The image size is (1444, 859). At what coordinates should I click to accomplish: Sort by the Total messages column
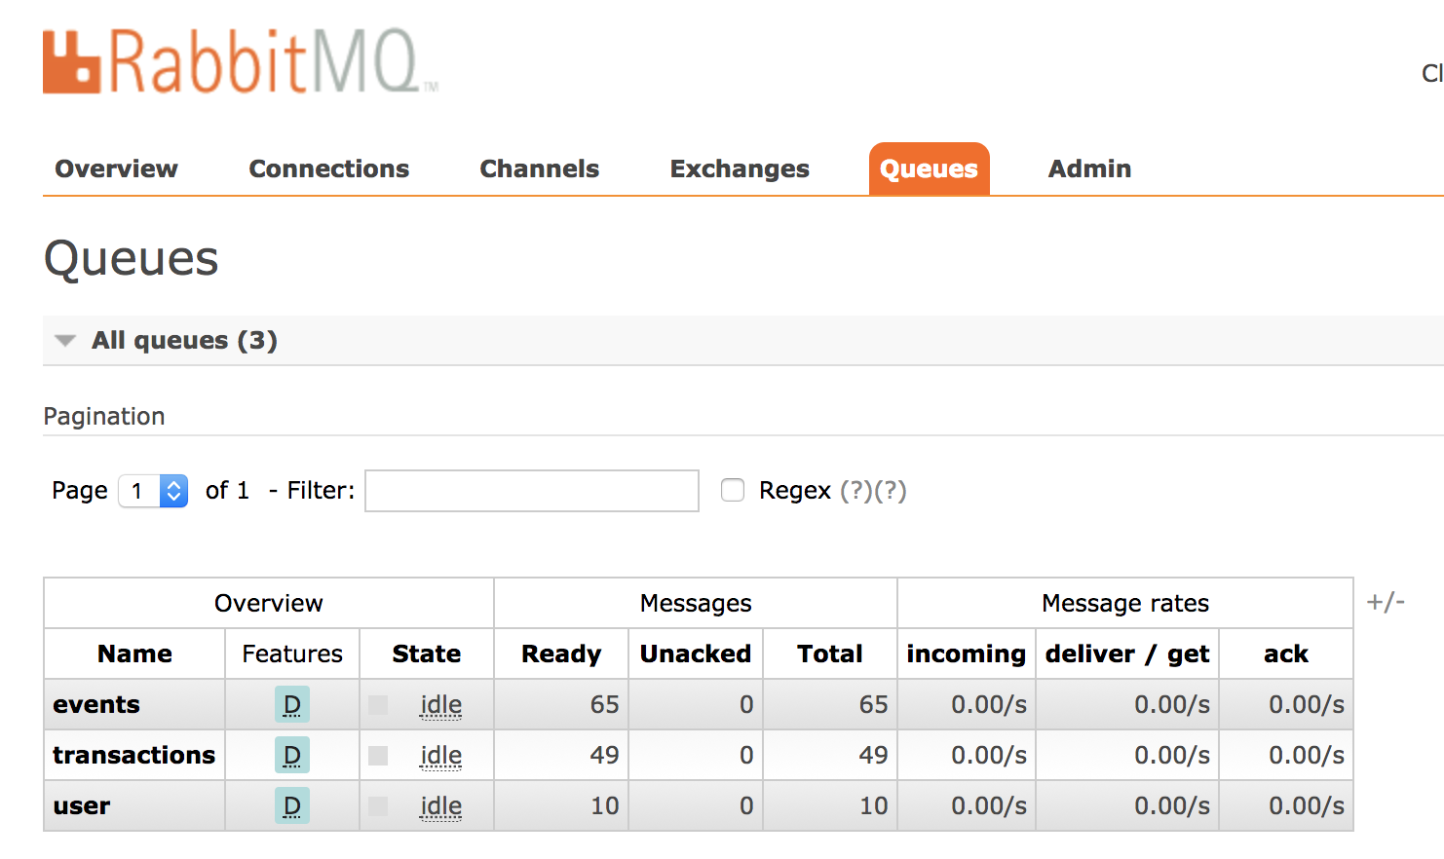tap(830, 654)
